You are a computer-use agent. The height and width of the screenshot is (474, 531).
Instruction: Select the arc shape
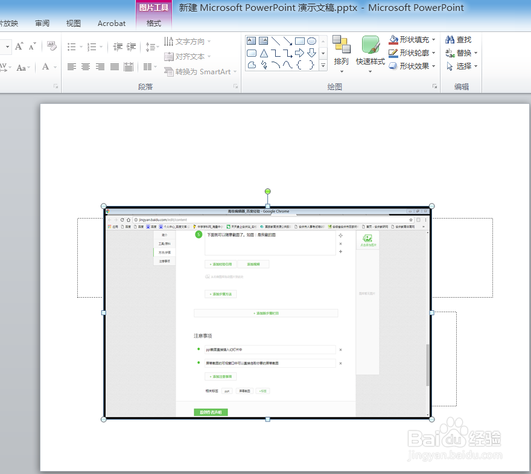click(x=276, y=65)
